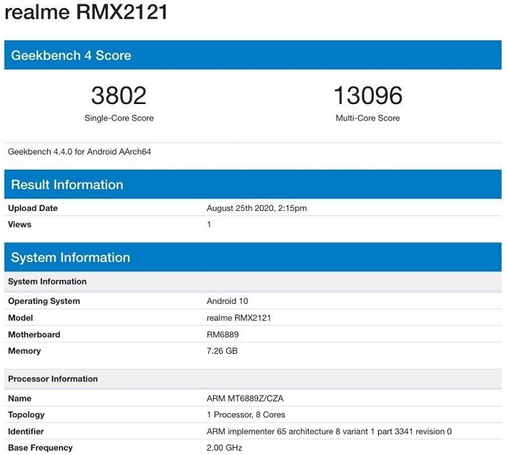Select the Result Information header
Screen dimensions: 506x455
coord(67,185)
